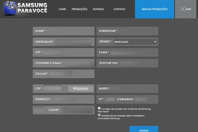Open the Gênero dropdown showing Masculino

tap(135, 42)
